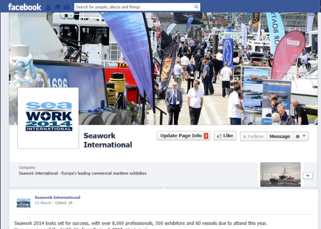The height and width of the screenshot is (229, 321).
Task: Open the ship photo thumbnail
Action: pyautogui.click(x=280, y=174)
